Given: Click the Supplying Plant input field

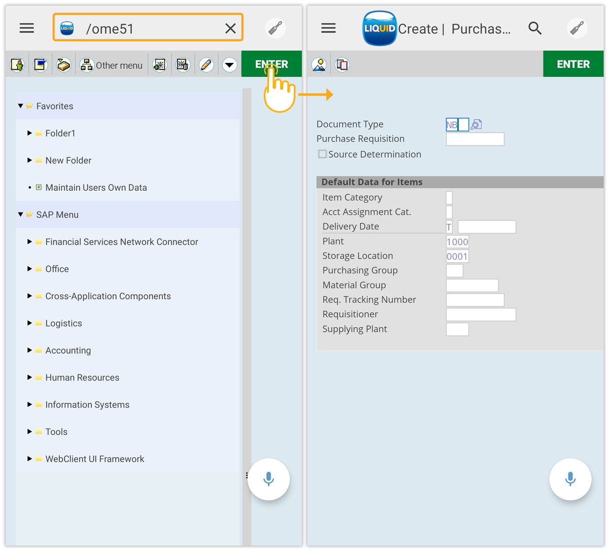Looking at the screenshot, I should 457,329.
